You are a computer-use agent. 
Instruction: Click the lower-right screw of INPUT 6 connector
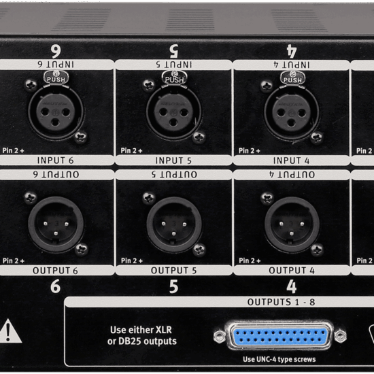[x=81, y=137]
